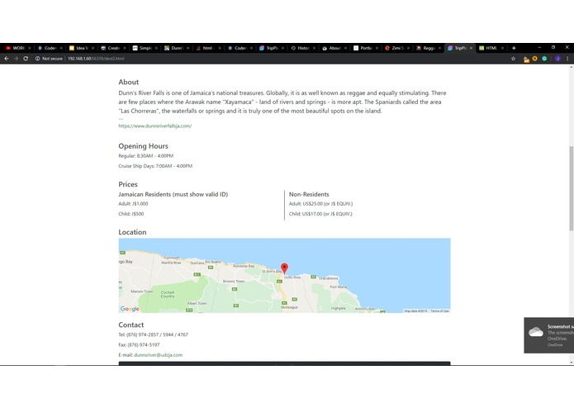
Task: Go back to the previous page
Action: [x=7, y=59]
